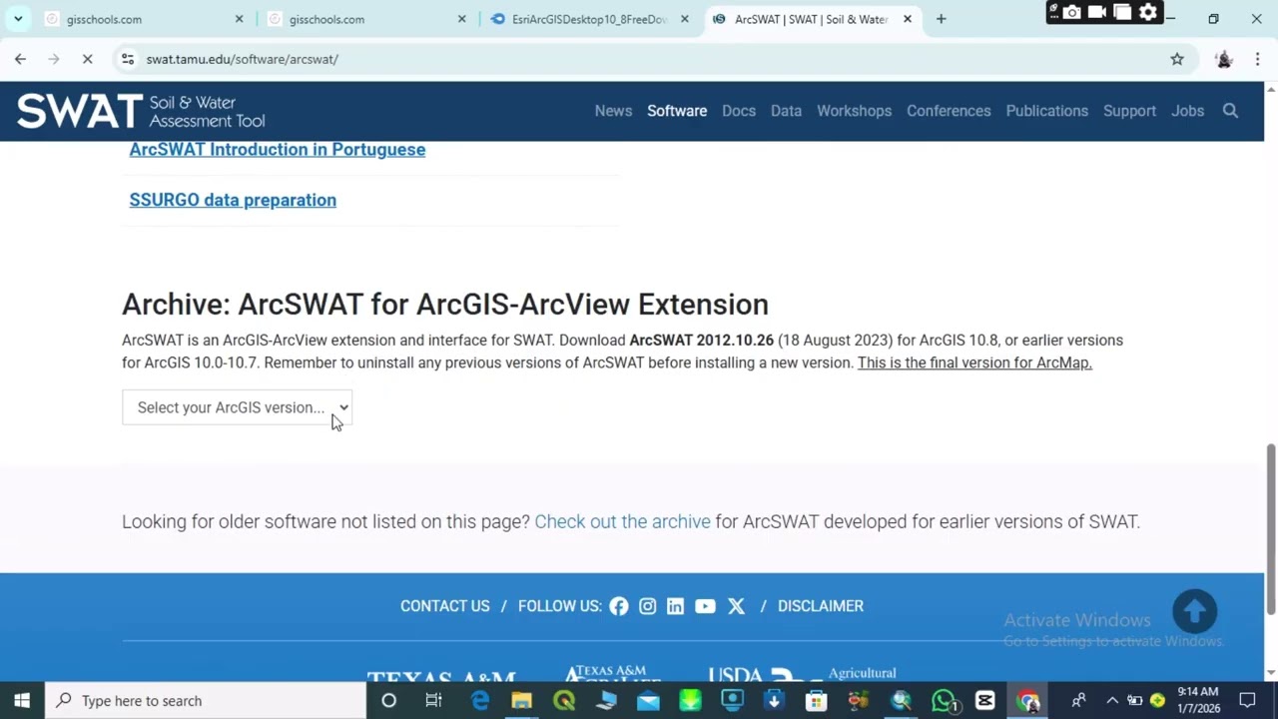The width and height of the screenshot is (1278, 719).
Task: Open SWAT's YouTube icon
Action: [x=705, y=606]
